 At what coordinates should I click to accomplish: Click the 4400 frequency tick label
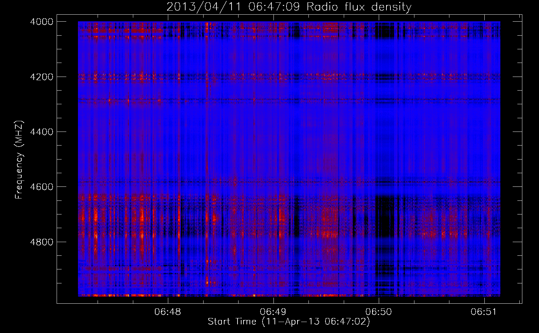pyautogui.click(x=42, y=132)
